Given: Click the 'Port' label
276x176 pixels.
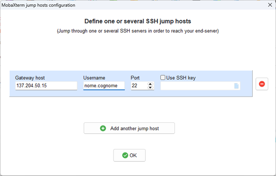Looking at the screenshot, I should coord(135,78).
